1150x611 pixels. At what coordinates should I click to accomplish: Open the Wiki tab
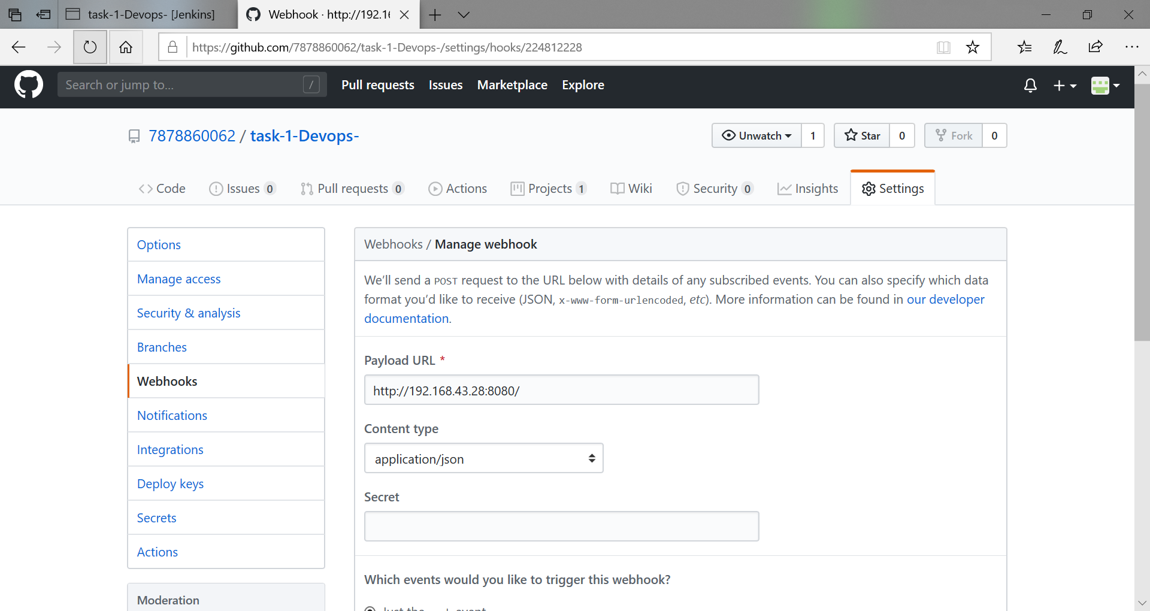[631, 189]
